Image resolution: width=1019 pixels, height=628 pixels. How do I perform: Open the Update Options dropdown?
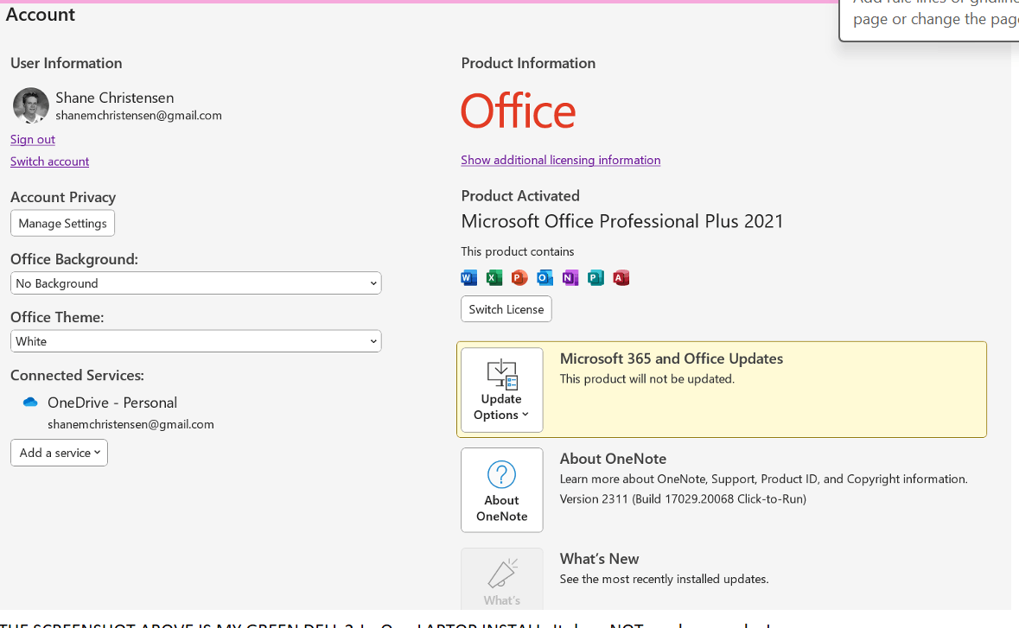pos(501,390)
